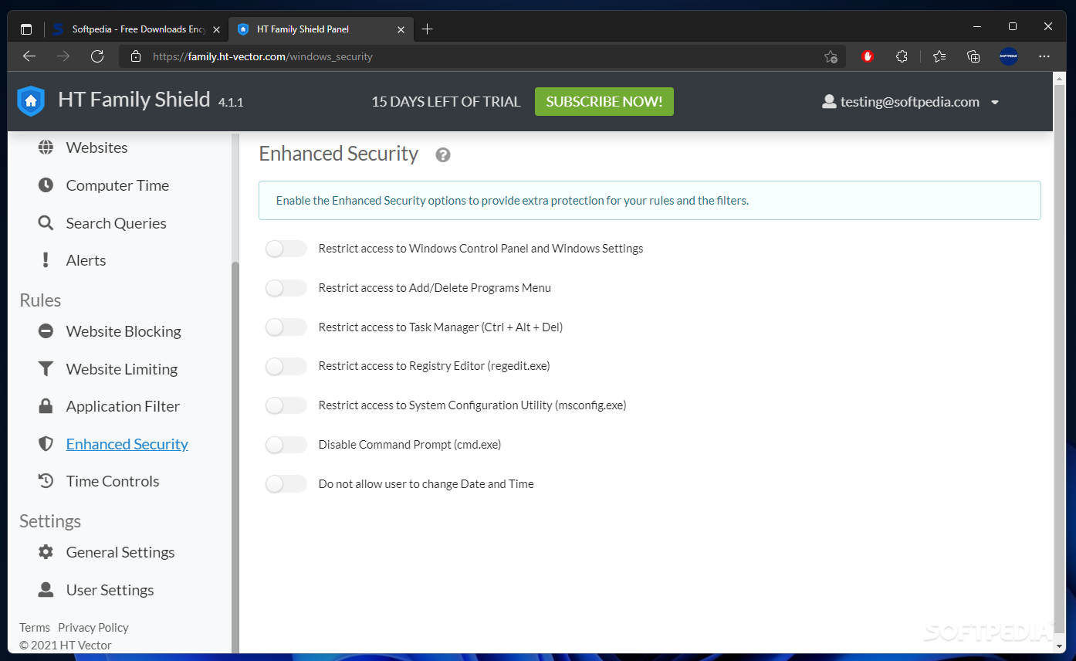The height and width of the screenshot is (661, 1076).
Task: Toggle Restrict access to Add/Delete Programs Menu
Action: coord(286,288)
